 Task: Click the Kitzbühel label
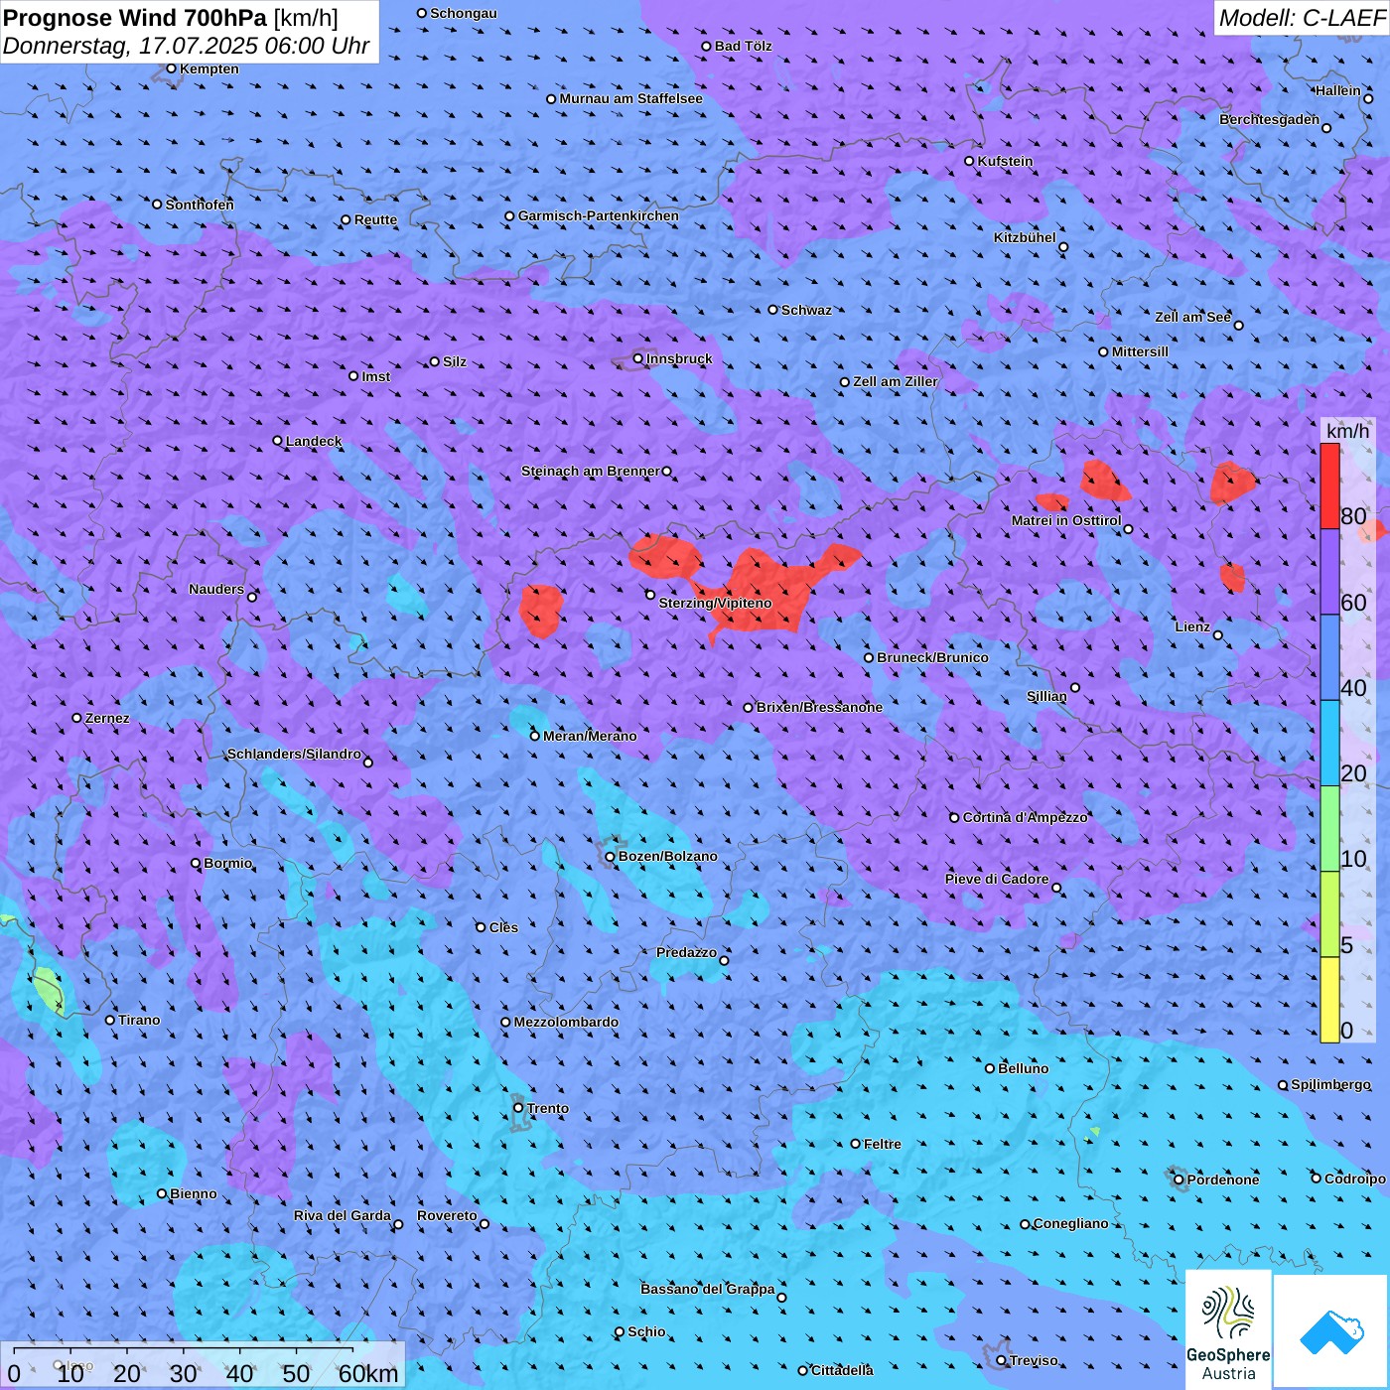pos(1025,237)
